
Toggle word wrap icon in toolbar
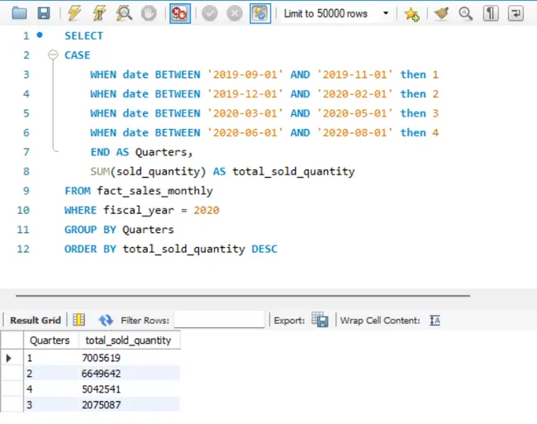click(x=516, y=13)
